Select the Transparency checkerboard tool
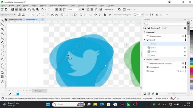The height and width of the screenshot is (108, 193). (2, 77)
